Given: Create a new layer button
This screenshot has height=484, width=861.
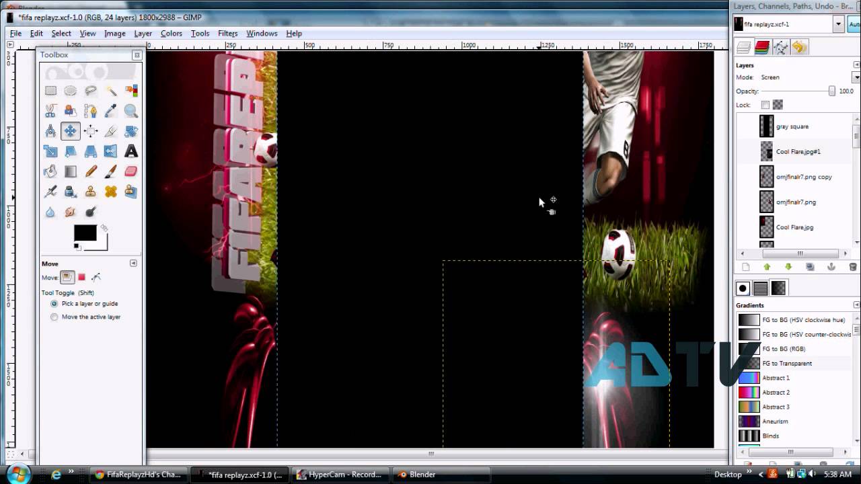Looking at the screenshot, I should coord(745,267).
